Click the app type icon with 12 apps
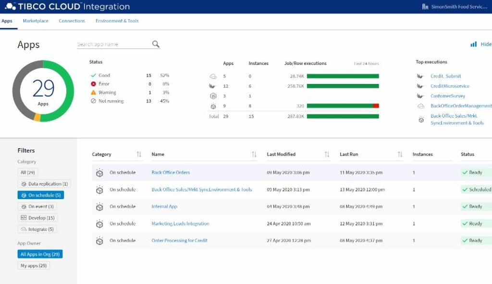Image resolution: width=492 pixels, height=284 pixels. pos(213,86)
